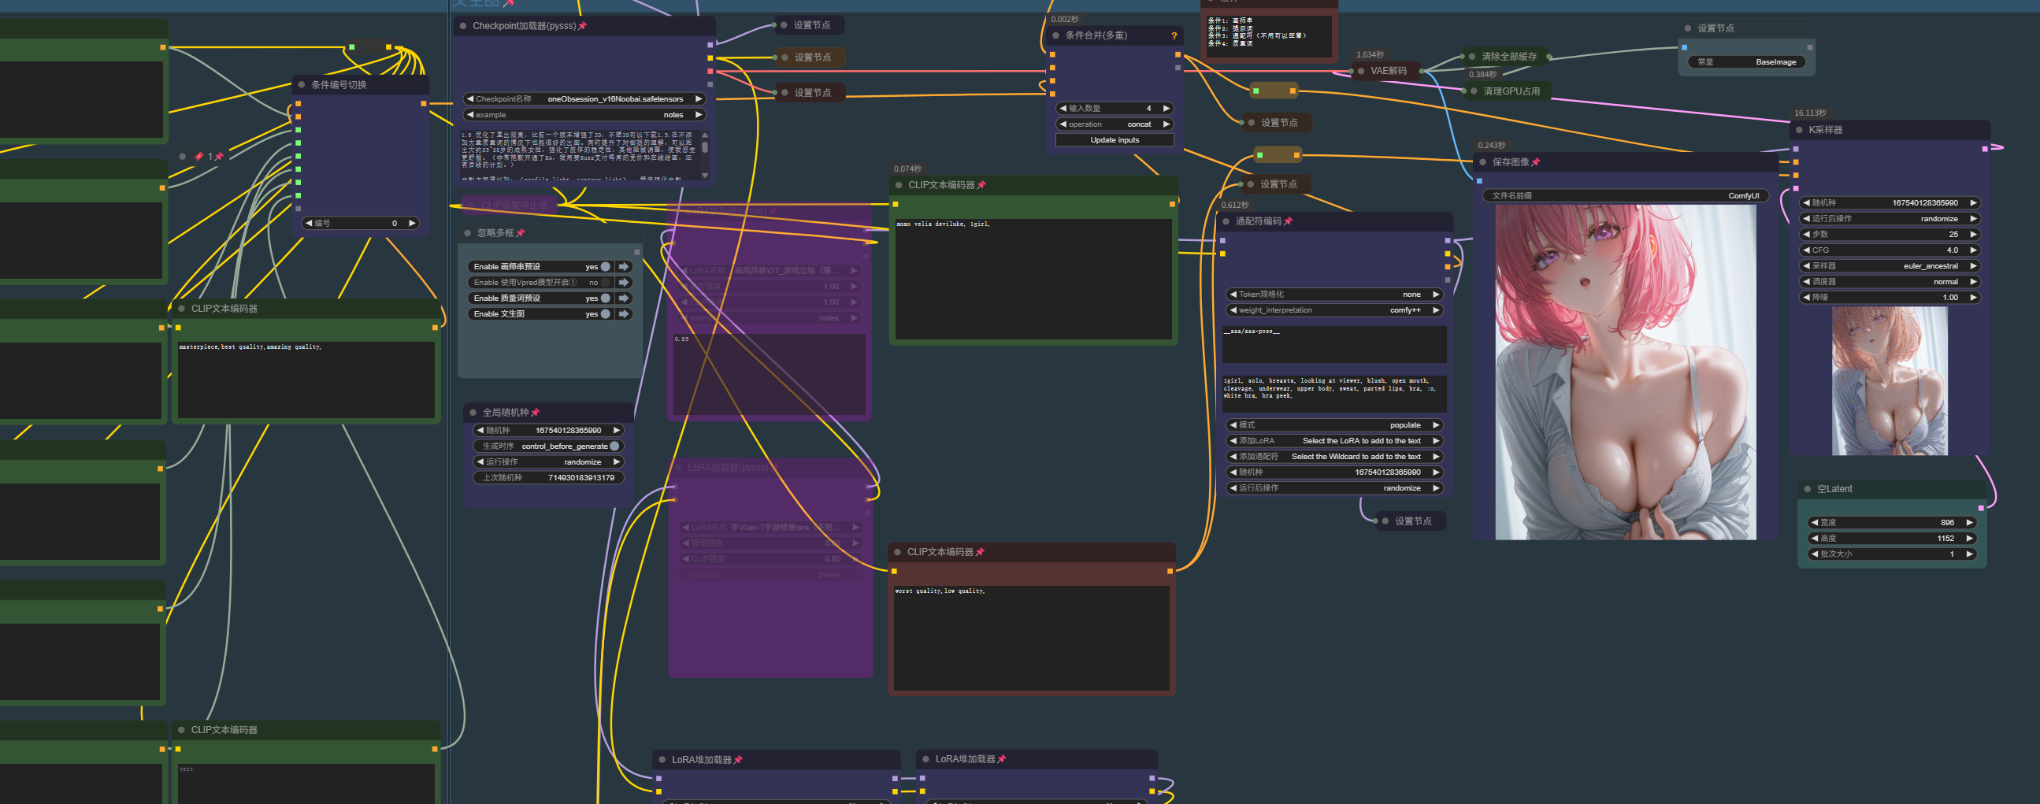The height and width of the screenshot is (804, 2040).
Task: Click the K采样器 preview thumbnail image
Action: (x=1889, y=381)
